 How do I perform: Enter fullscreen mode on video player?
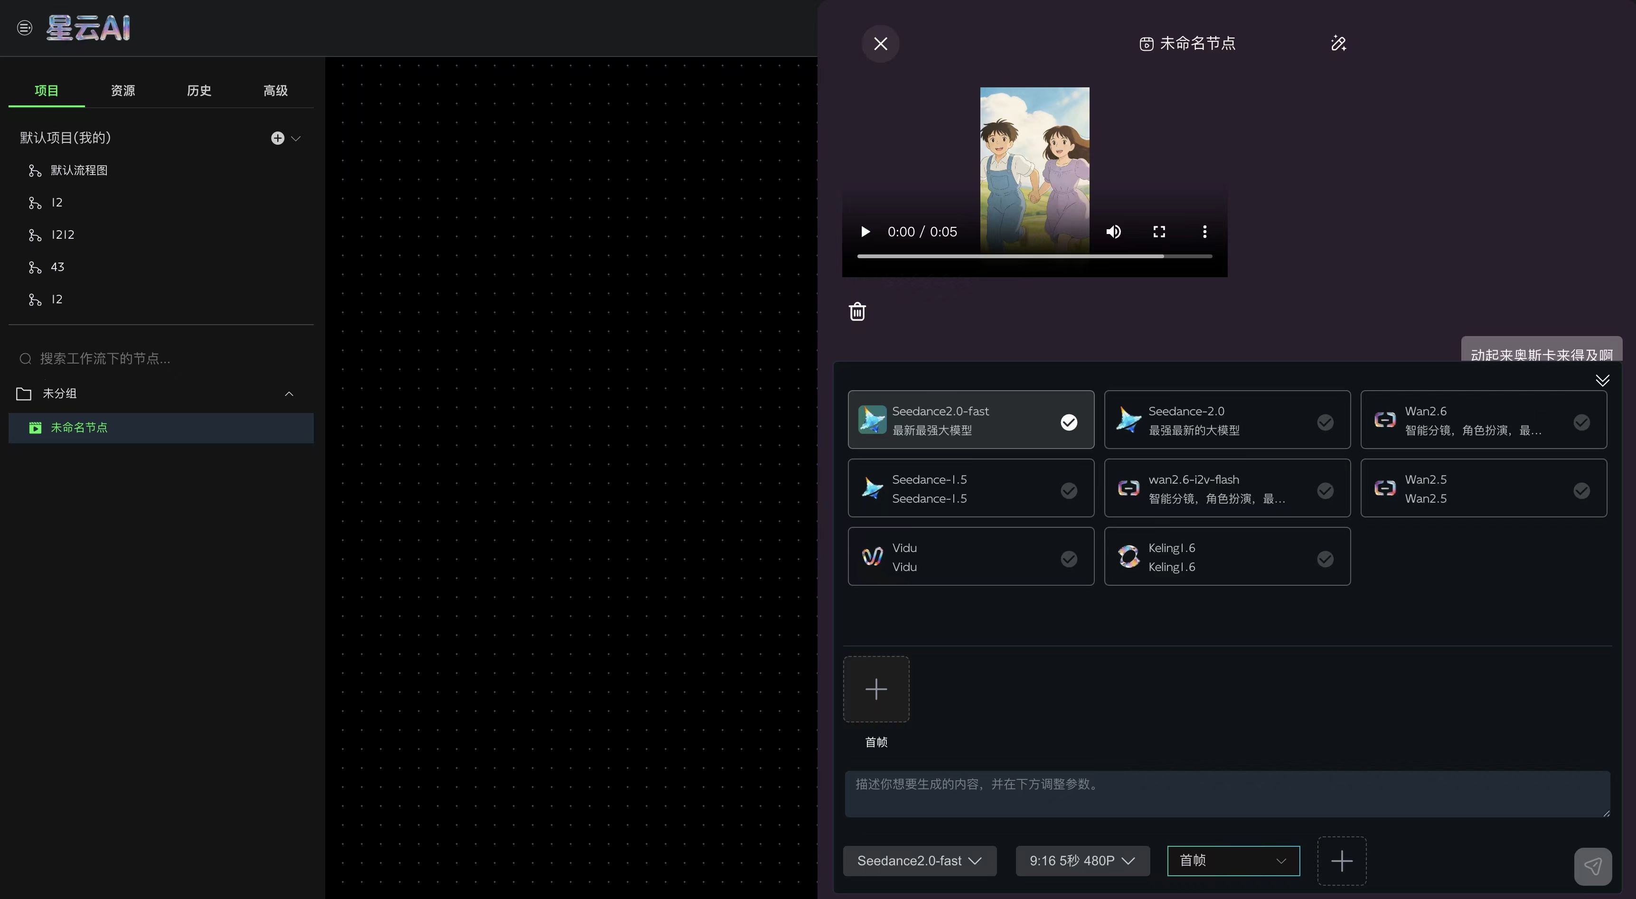pos(1159,232)
